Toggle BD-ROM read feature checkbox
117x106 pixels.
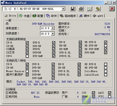(80, 49)
